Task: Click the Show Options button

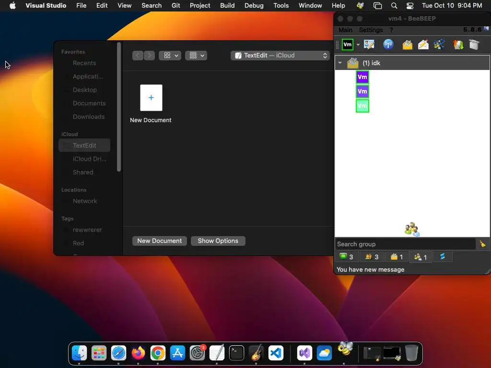Action: click(218, 241)
